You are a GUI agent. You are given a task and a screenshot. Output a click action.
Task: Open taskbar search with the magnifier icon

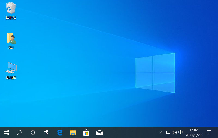click(20, 133)
